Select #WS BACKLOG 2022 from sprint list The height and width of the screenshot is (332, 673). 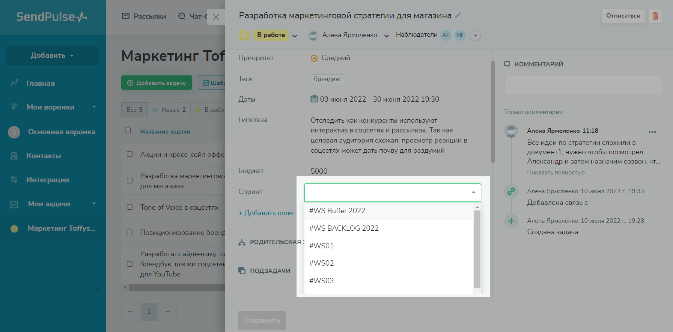pos(344,228)
